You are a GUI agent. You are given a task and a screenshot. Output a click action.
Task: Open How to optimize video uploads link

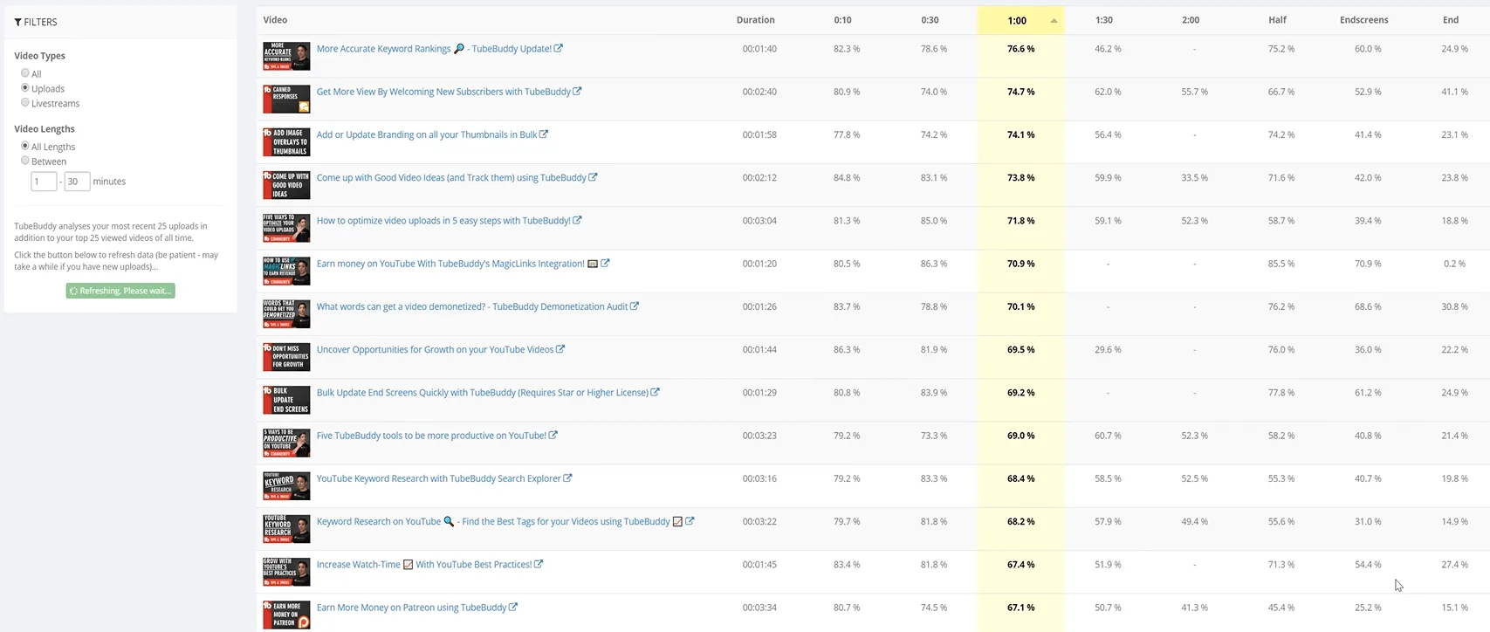(x=443, y=221)
